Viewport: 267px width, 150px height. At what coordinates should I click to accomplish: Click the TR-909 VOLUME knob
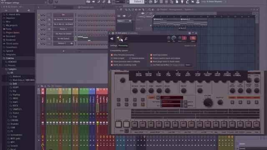[208, 102]
